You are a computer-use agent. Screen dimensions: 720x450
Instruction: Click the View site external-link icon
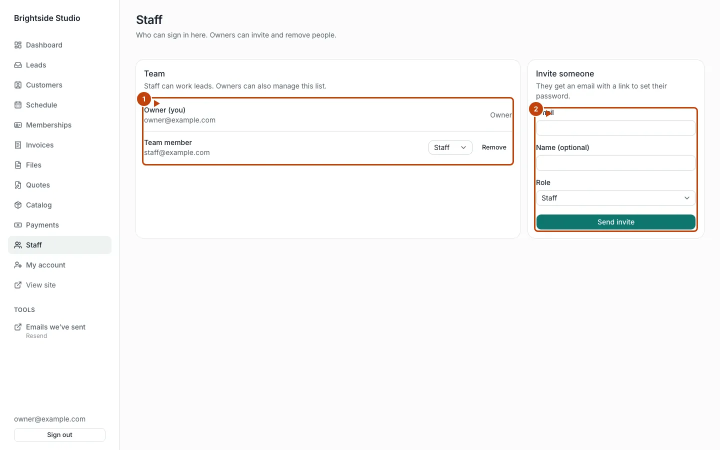tap(18, 285)
